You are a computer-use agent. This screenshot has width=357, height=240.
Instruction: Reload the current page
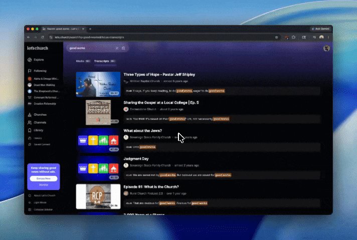(x=42, y=37)
